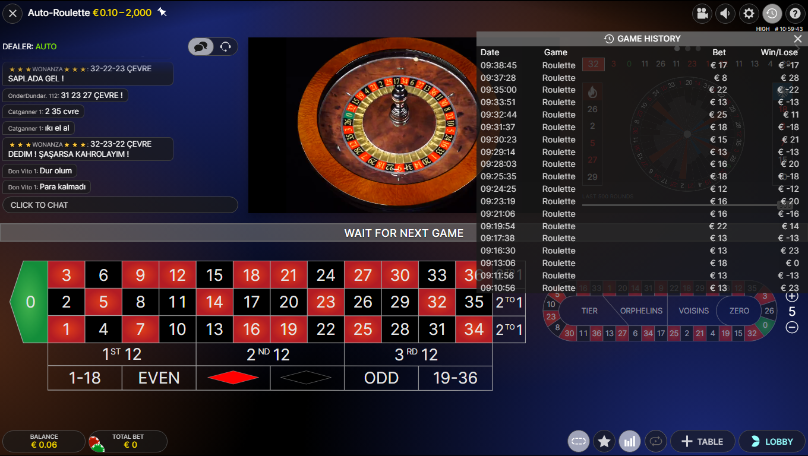Mute the game sound speaker icon
808x456 pixels.
pos(725,13)
